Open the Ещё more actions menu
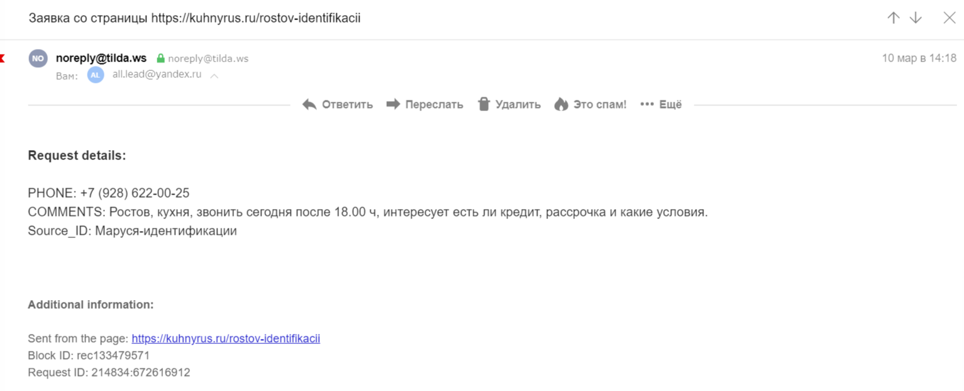The height and width of the screenshot is (391, 964). [x=661, y=105]
